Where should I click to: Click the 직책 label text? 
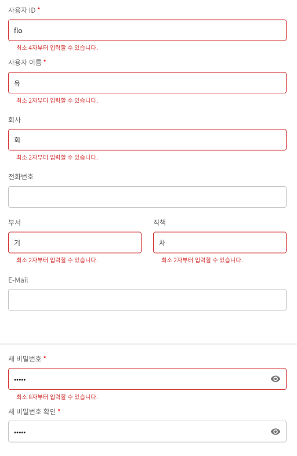click(x=160, y=222)
